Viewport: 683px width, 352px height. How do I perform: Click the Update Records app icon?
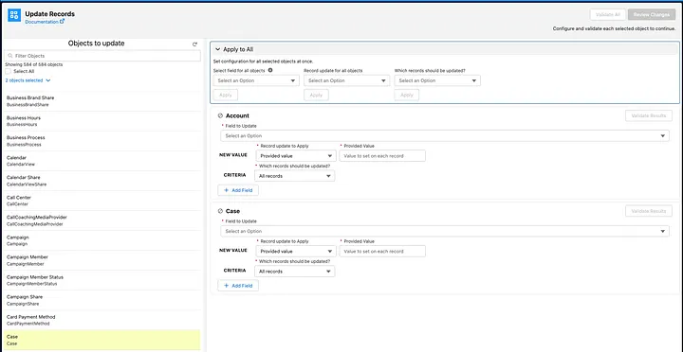click(x=14, y=15)
